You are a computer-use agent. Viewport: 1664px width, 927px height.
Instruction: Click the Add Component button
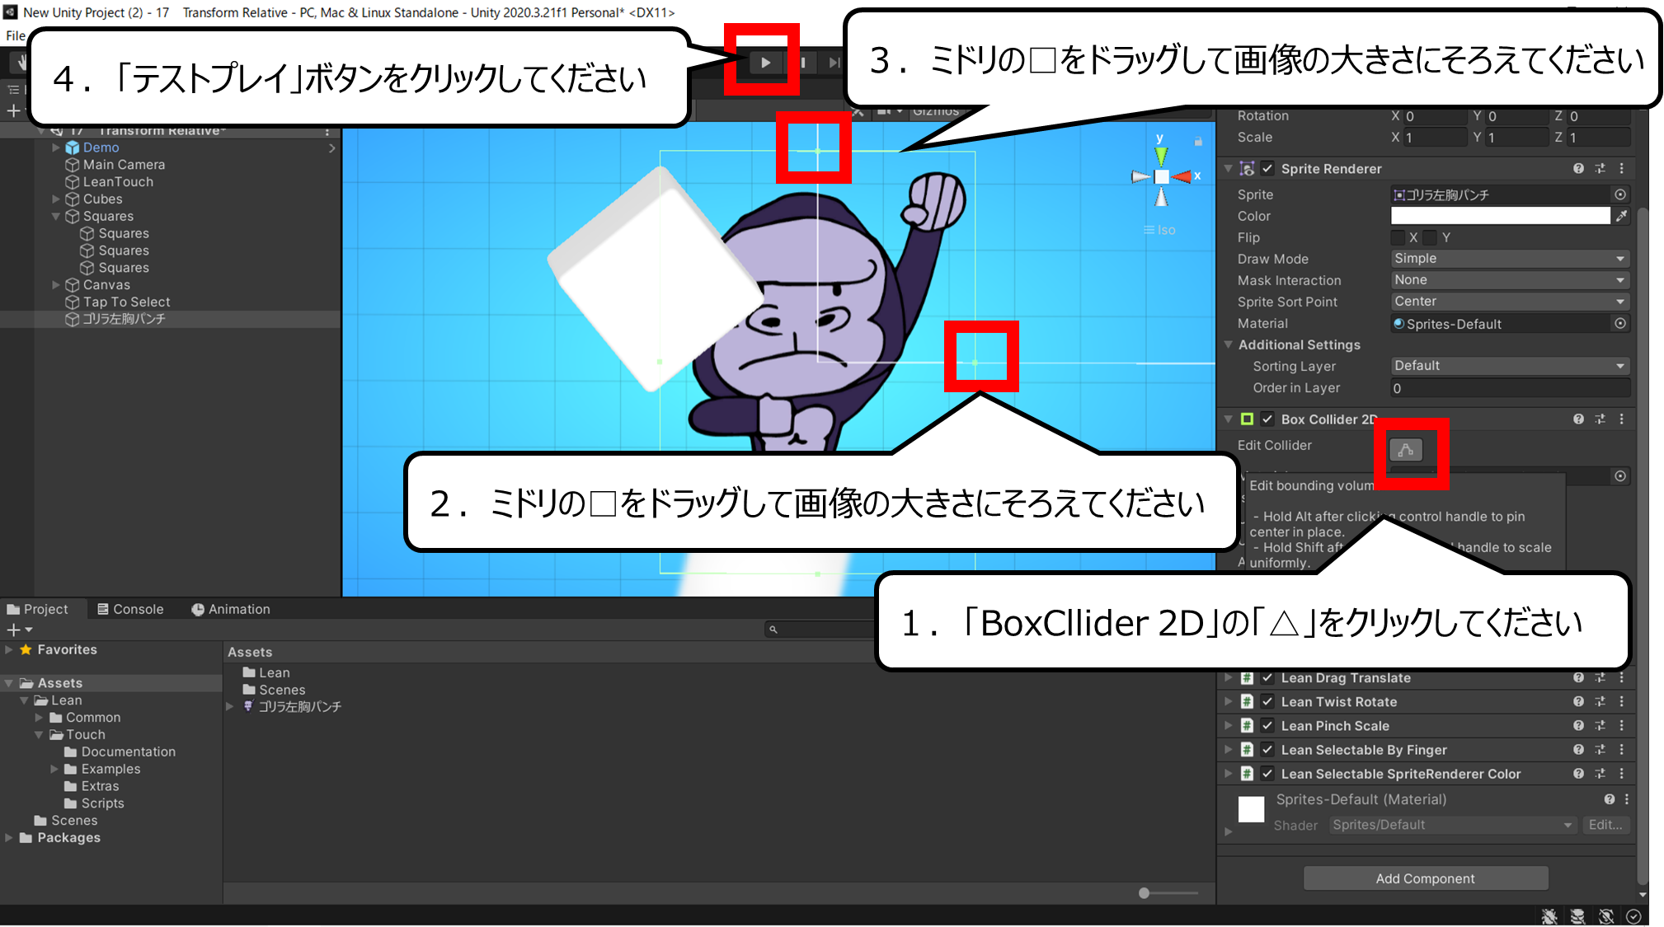point(1425,878)
